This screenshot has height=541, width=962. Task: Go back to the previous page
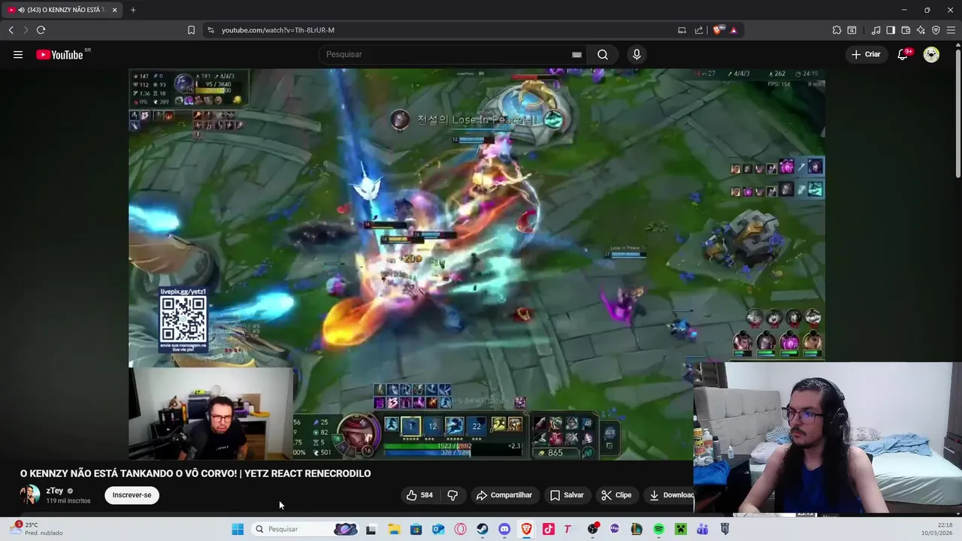[x=11, y=30]
